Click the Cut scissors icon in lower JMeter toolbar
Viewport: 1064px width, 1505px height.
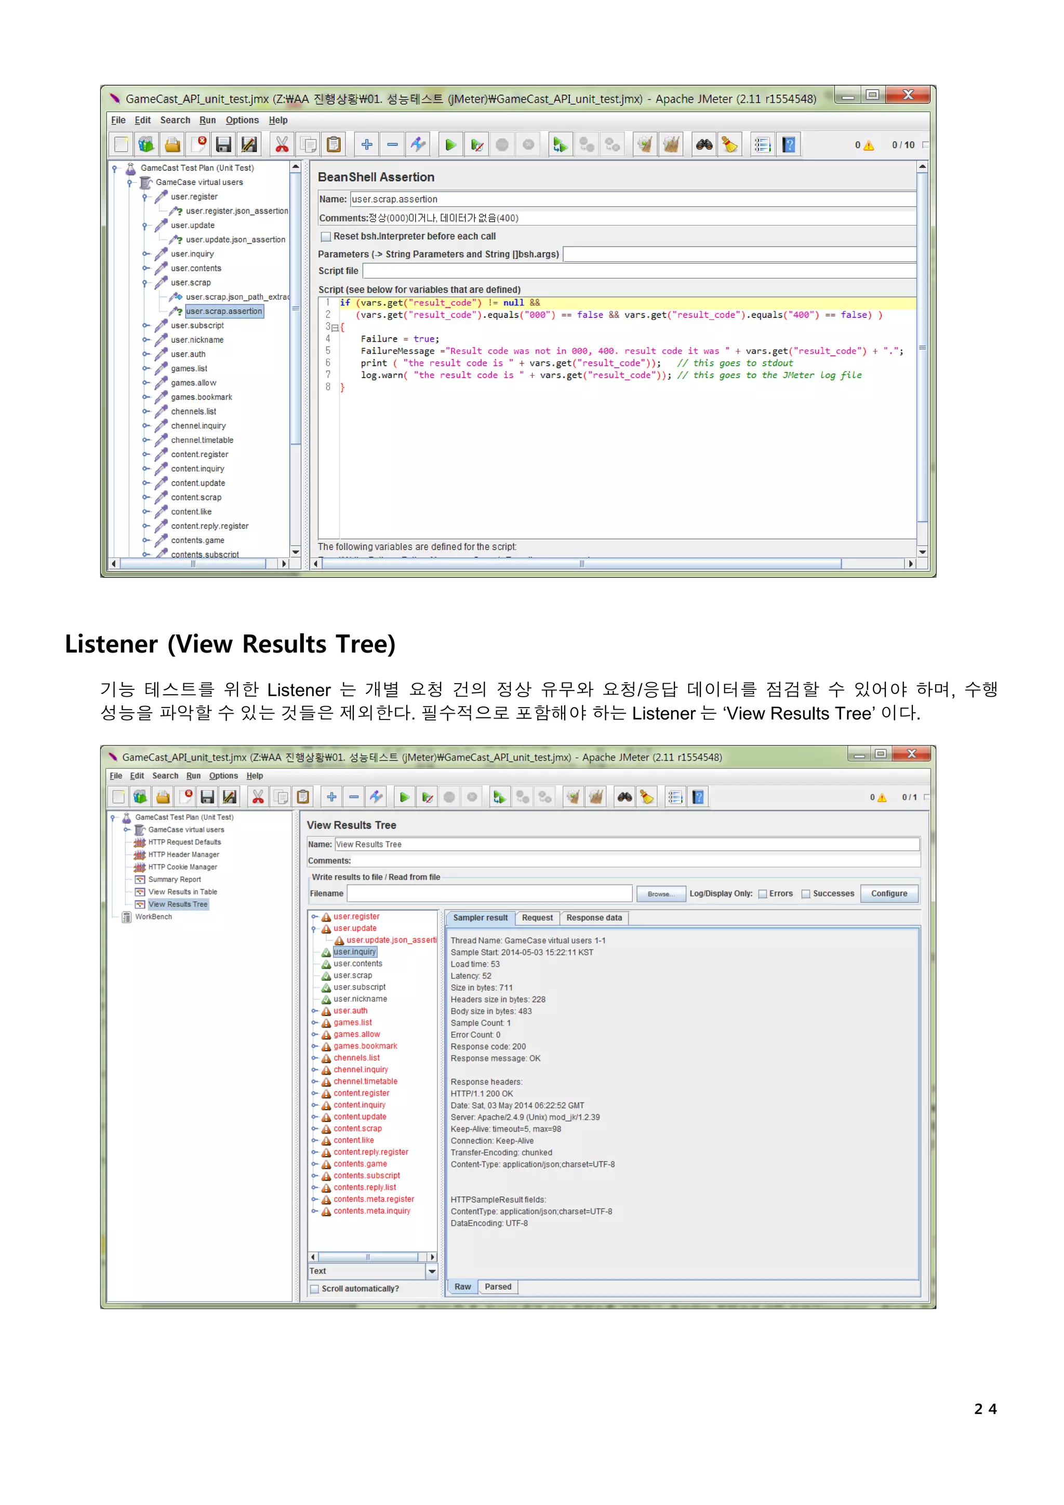point(258,797)
